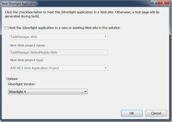Click the arrow on TaskManager.Web dropdown
172x122 pixels.
point(105,37)
